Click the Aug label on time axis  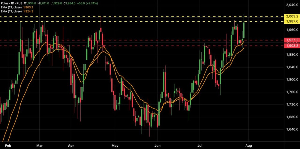(x=248, y=146)
